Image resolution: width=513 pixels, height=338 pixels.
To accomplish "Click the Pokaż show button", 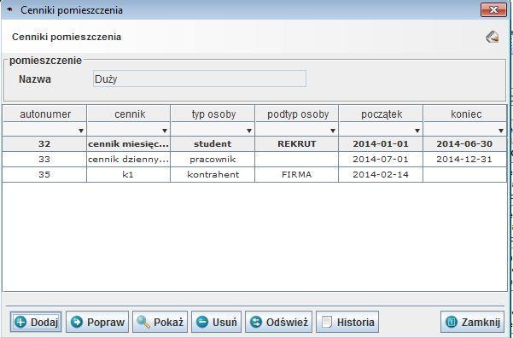I will tap(160, 322).
